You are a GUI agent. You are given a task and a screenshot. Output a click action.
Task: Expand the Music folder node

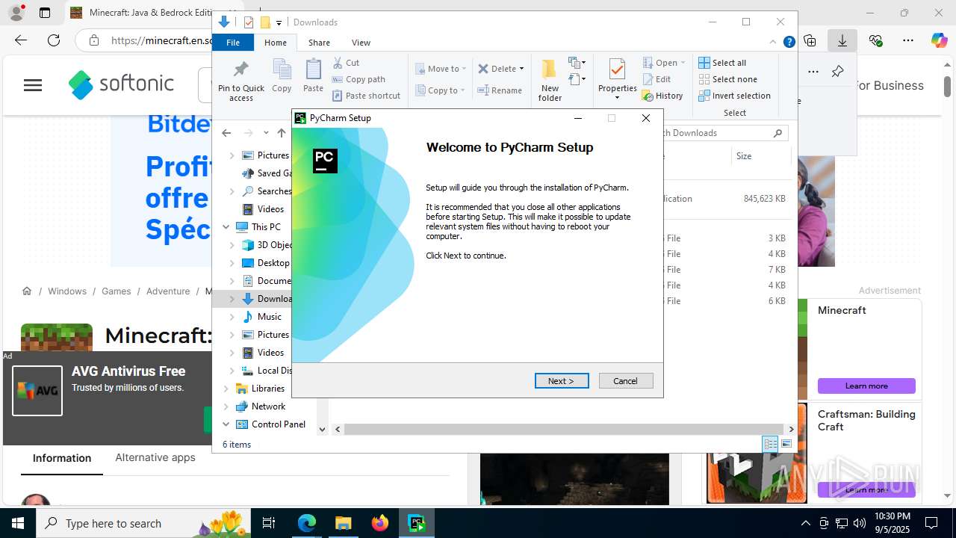coord(232,317)
